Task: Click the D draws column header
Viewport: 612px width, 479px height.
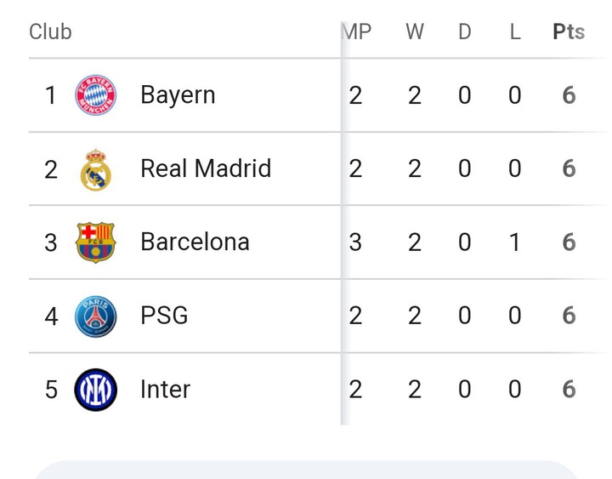Action: click(x=464, y=32)
